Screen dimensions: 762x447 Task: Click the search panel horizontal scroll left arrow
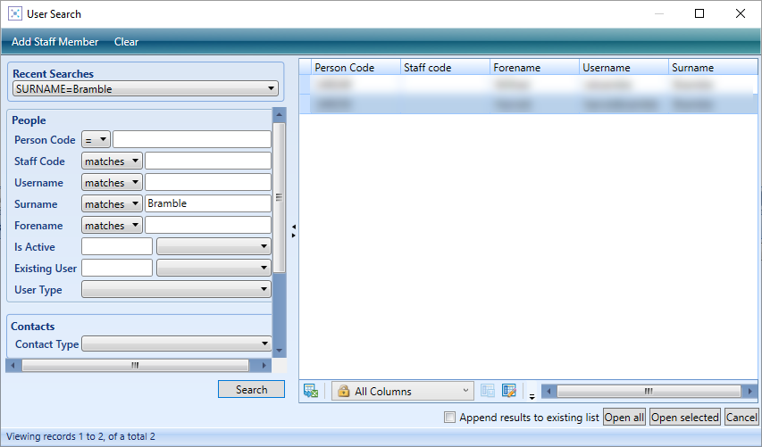pyautogui.click(x=13, y=365)
